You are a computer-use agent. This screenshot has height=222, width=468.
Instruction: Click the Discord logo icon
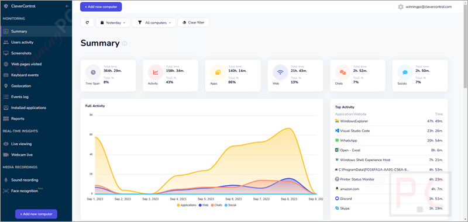pyautogui.click(x=337, y=199)
